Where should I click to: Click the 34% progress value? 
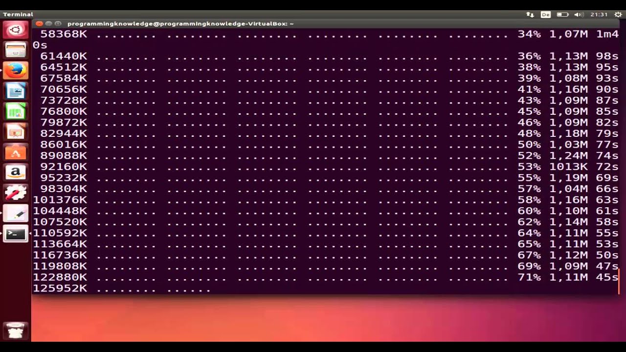pos(529,34)
